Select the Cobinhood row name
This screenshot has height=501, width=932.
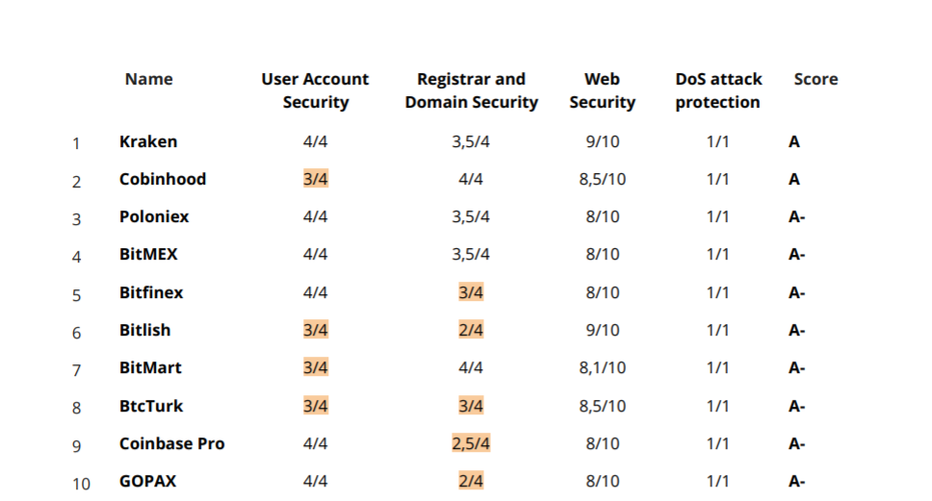(x=163, y=179)
